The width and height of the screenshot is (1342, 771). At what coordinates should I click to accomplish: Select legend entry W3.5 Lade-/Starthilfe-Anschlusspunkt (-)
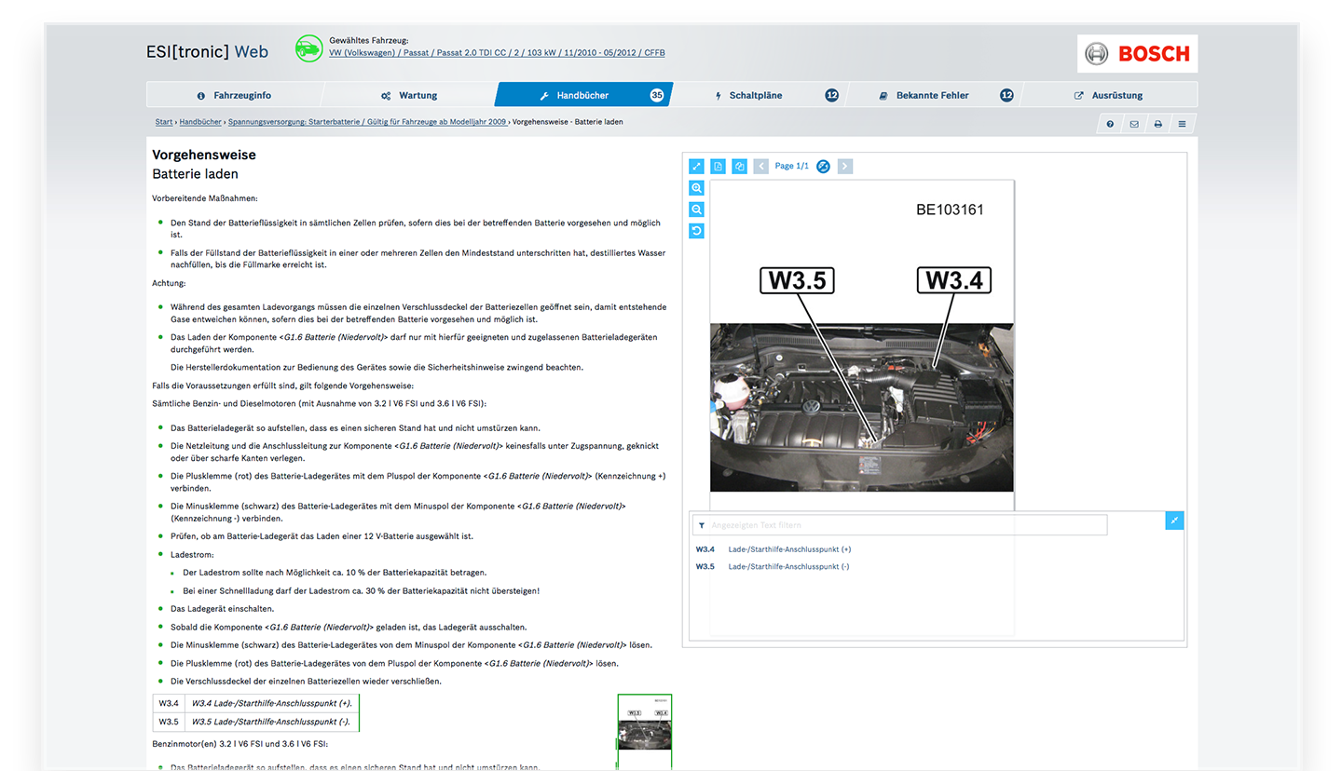point(773,566)
